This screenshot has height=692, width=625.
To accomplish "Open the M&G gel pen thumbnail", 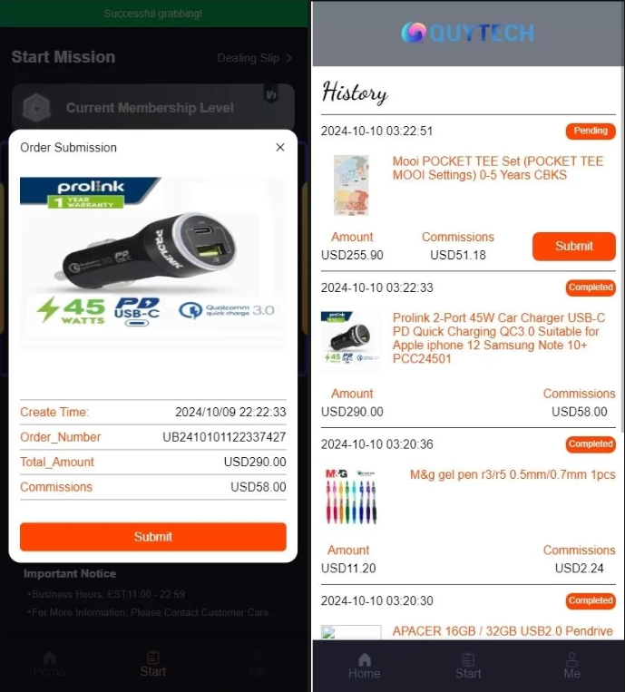I will click(351, 496).
